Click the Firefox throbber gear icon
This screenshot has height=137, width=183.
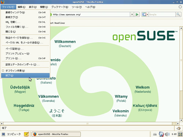tap(180, 7)
